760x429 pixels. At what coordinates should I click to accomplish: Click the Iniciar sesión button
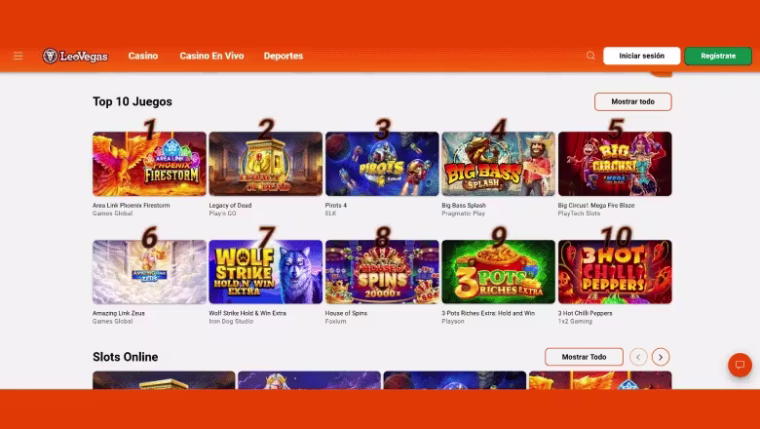(x=642, y=56)
